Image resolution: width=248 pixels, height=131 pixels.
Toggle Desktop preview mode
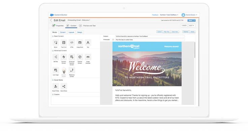pos(186,32)
